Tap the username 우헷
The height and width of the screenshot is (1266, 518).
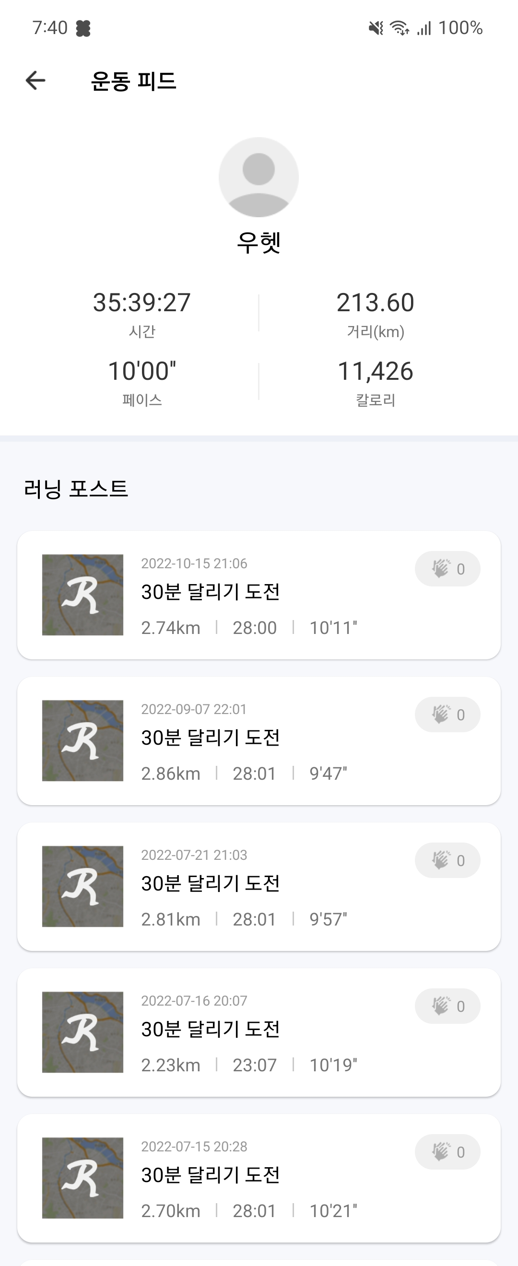point(259,242)
